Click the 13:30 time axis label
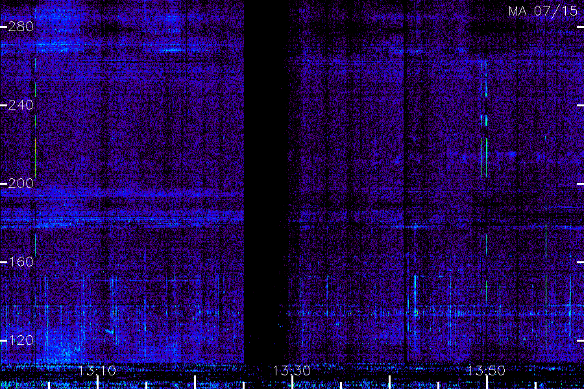This screenshot has height=389, width=584. point(291,371)
